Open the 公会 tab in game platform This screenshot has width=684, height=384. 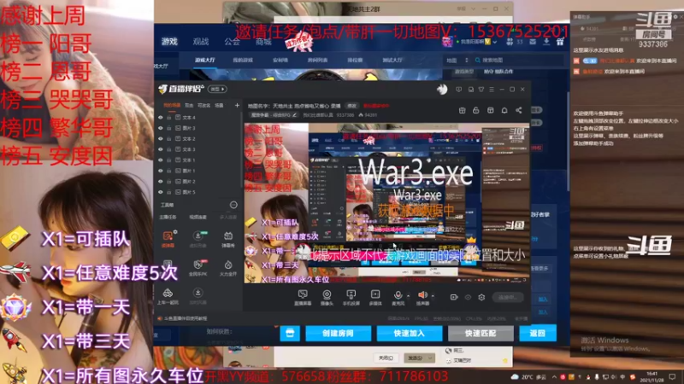click(x=232, y=41)
